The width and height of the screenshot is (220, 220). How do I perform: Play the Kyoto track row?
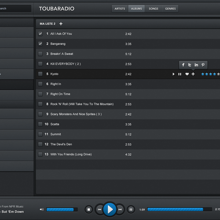(x=173, y=74)
